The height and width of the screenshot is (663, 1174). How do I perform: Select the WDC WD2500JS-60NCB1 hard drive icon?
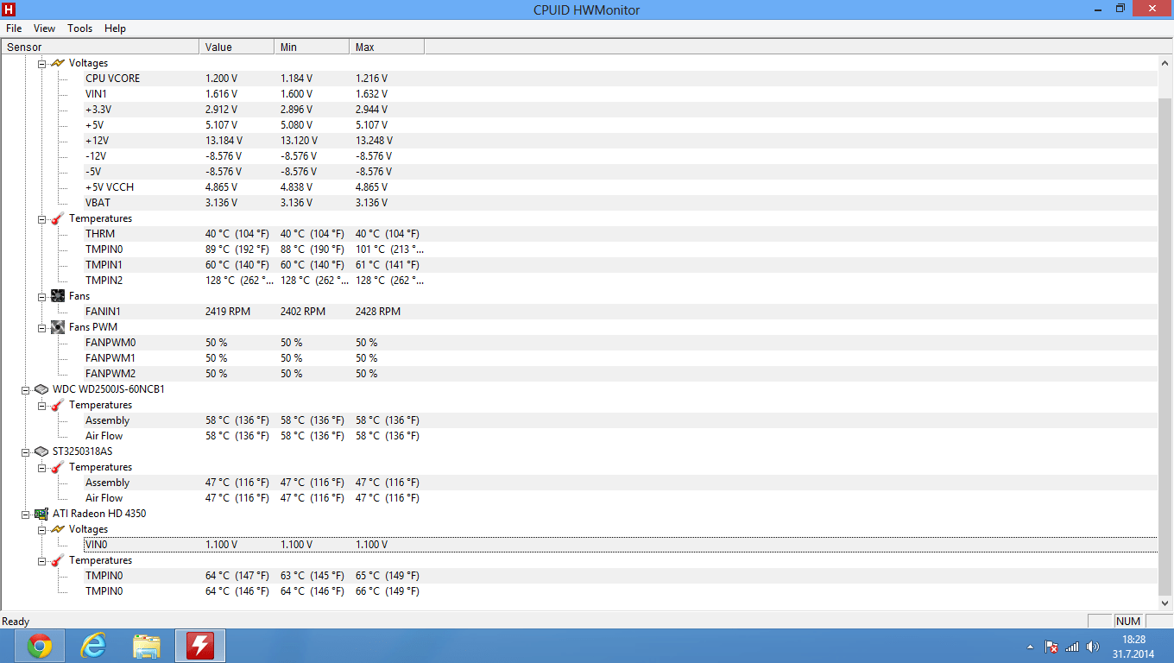pyautogui.click(x=41, y=389)
